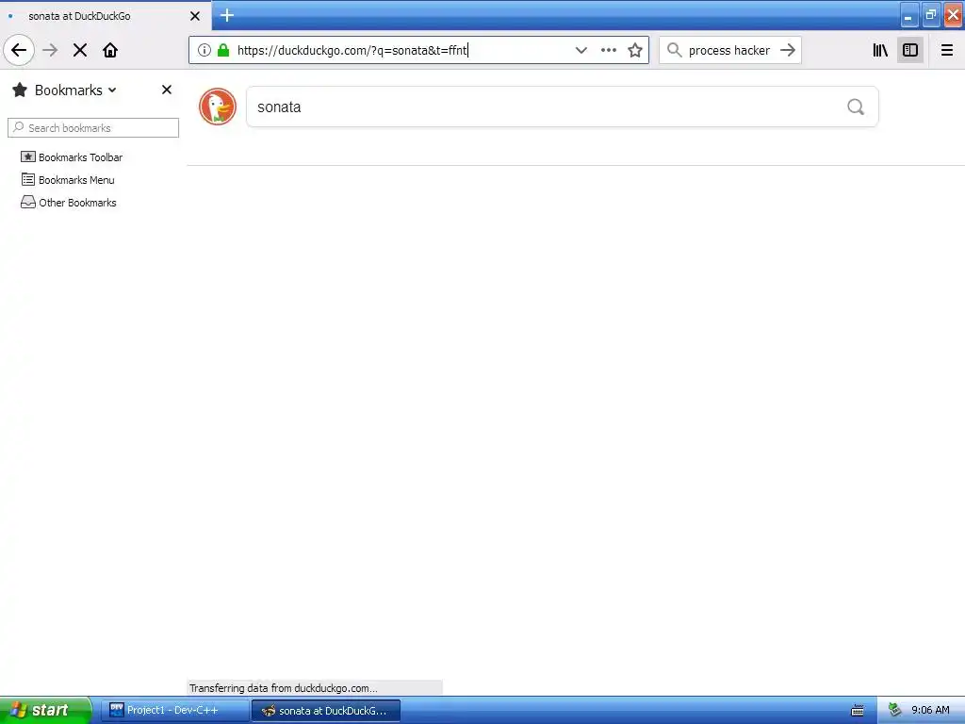Open the Firefox home page

tap(110, 50)
